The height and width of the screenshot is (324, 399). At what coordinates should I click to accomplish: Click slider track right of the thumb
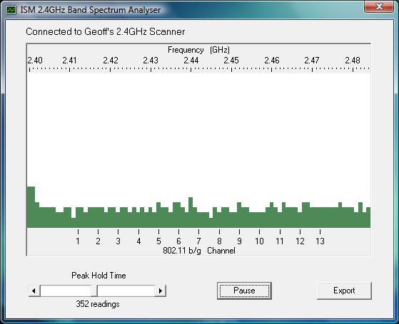[x=126, y=291]
